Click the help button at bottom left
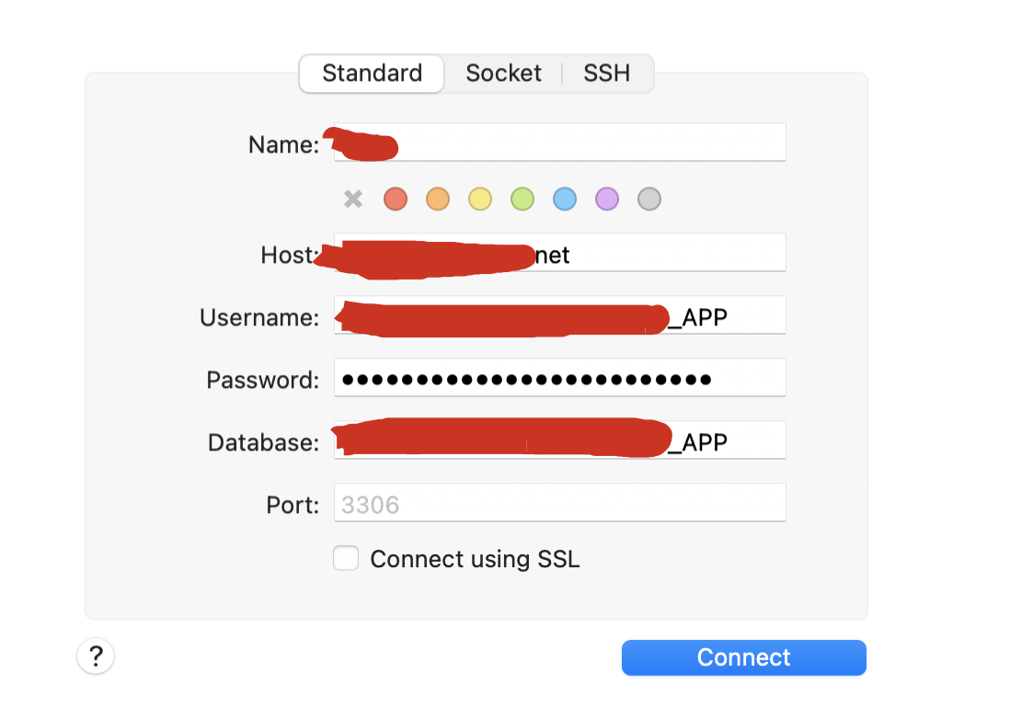 point(96,656)
